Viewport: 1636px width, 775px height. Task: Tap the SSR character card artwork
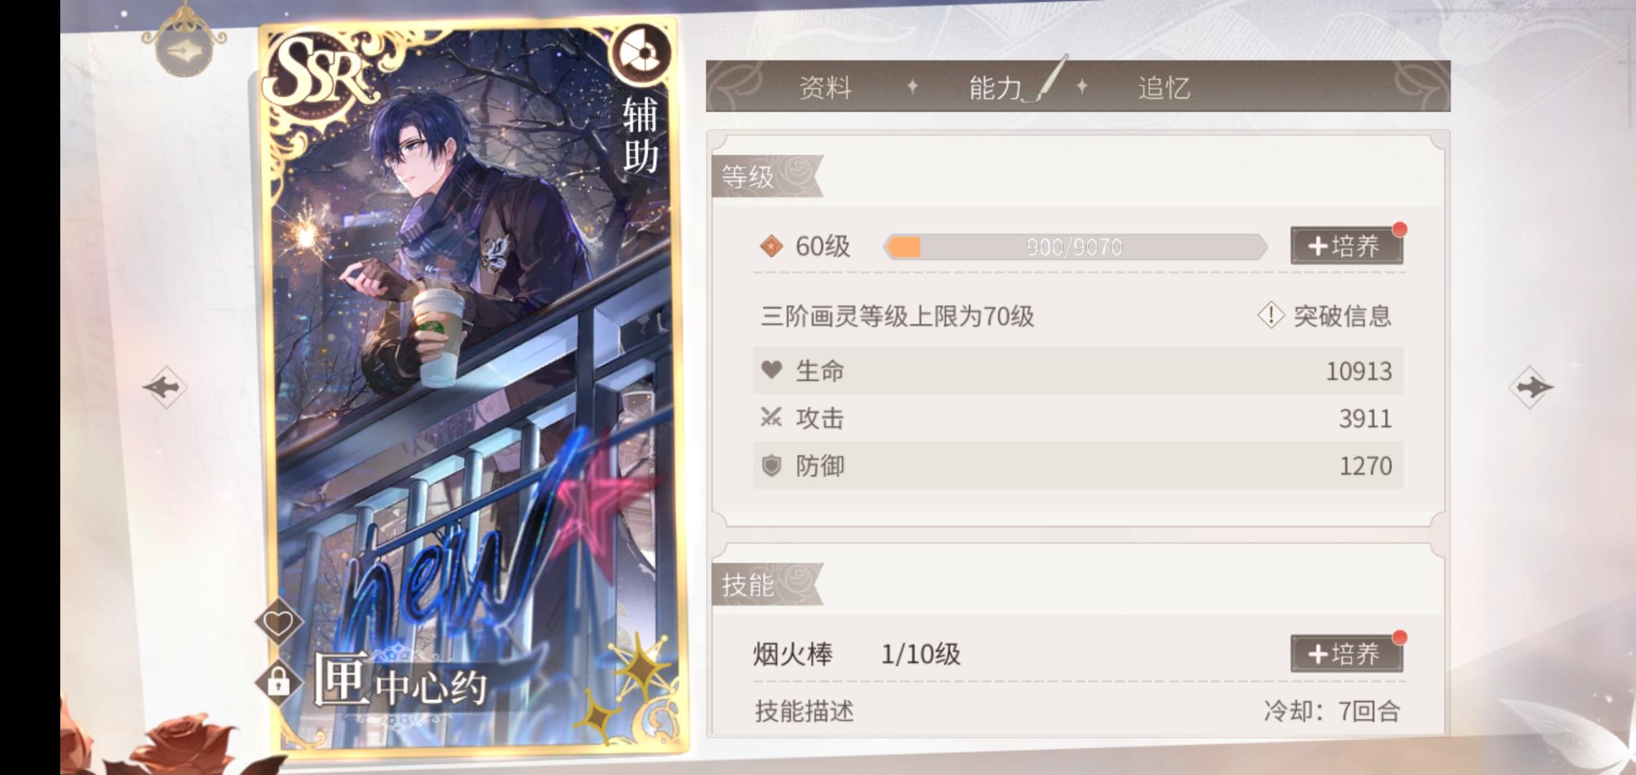tap(472, 387)
